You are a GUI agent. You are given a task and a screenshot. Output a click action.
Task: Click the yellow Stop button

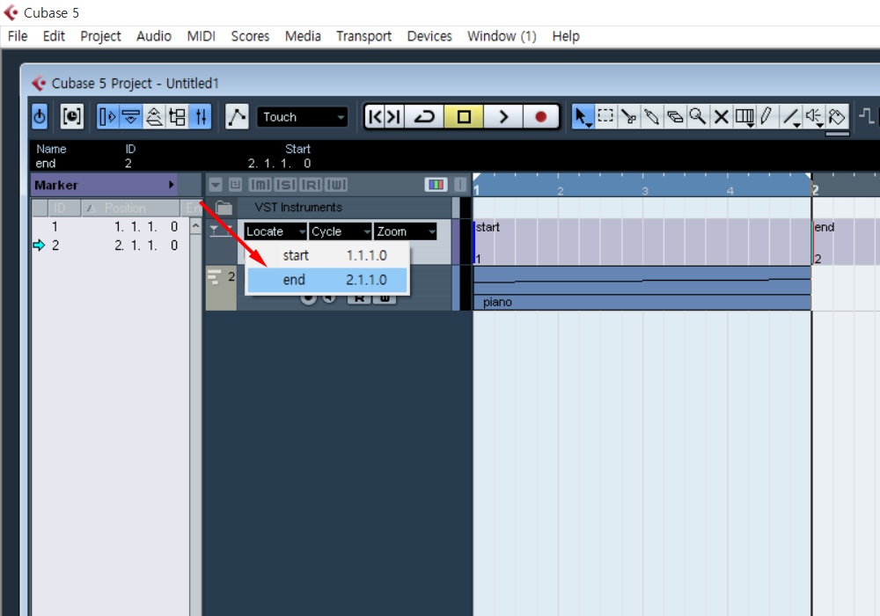[x=464, y=117]
